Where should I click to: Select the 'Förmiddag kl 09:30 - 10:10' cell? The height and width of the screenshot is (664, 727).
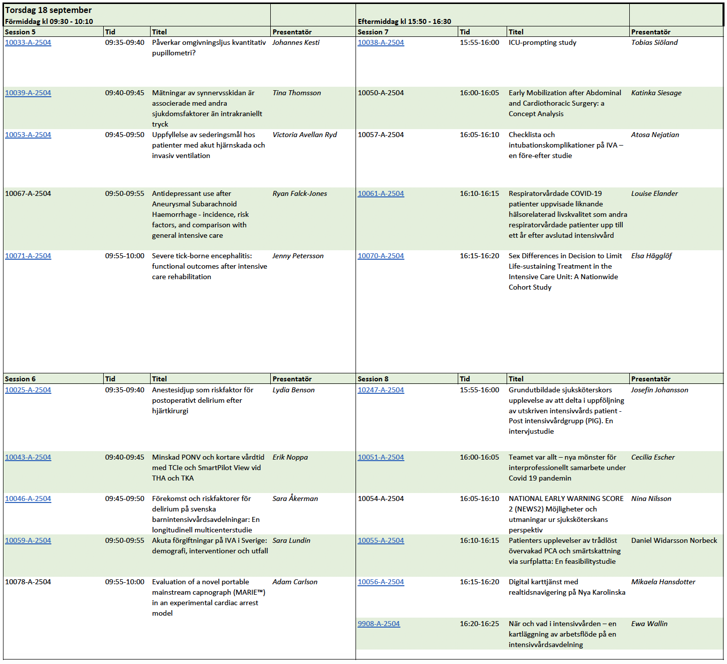(49, 21)
